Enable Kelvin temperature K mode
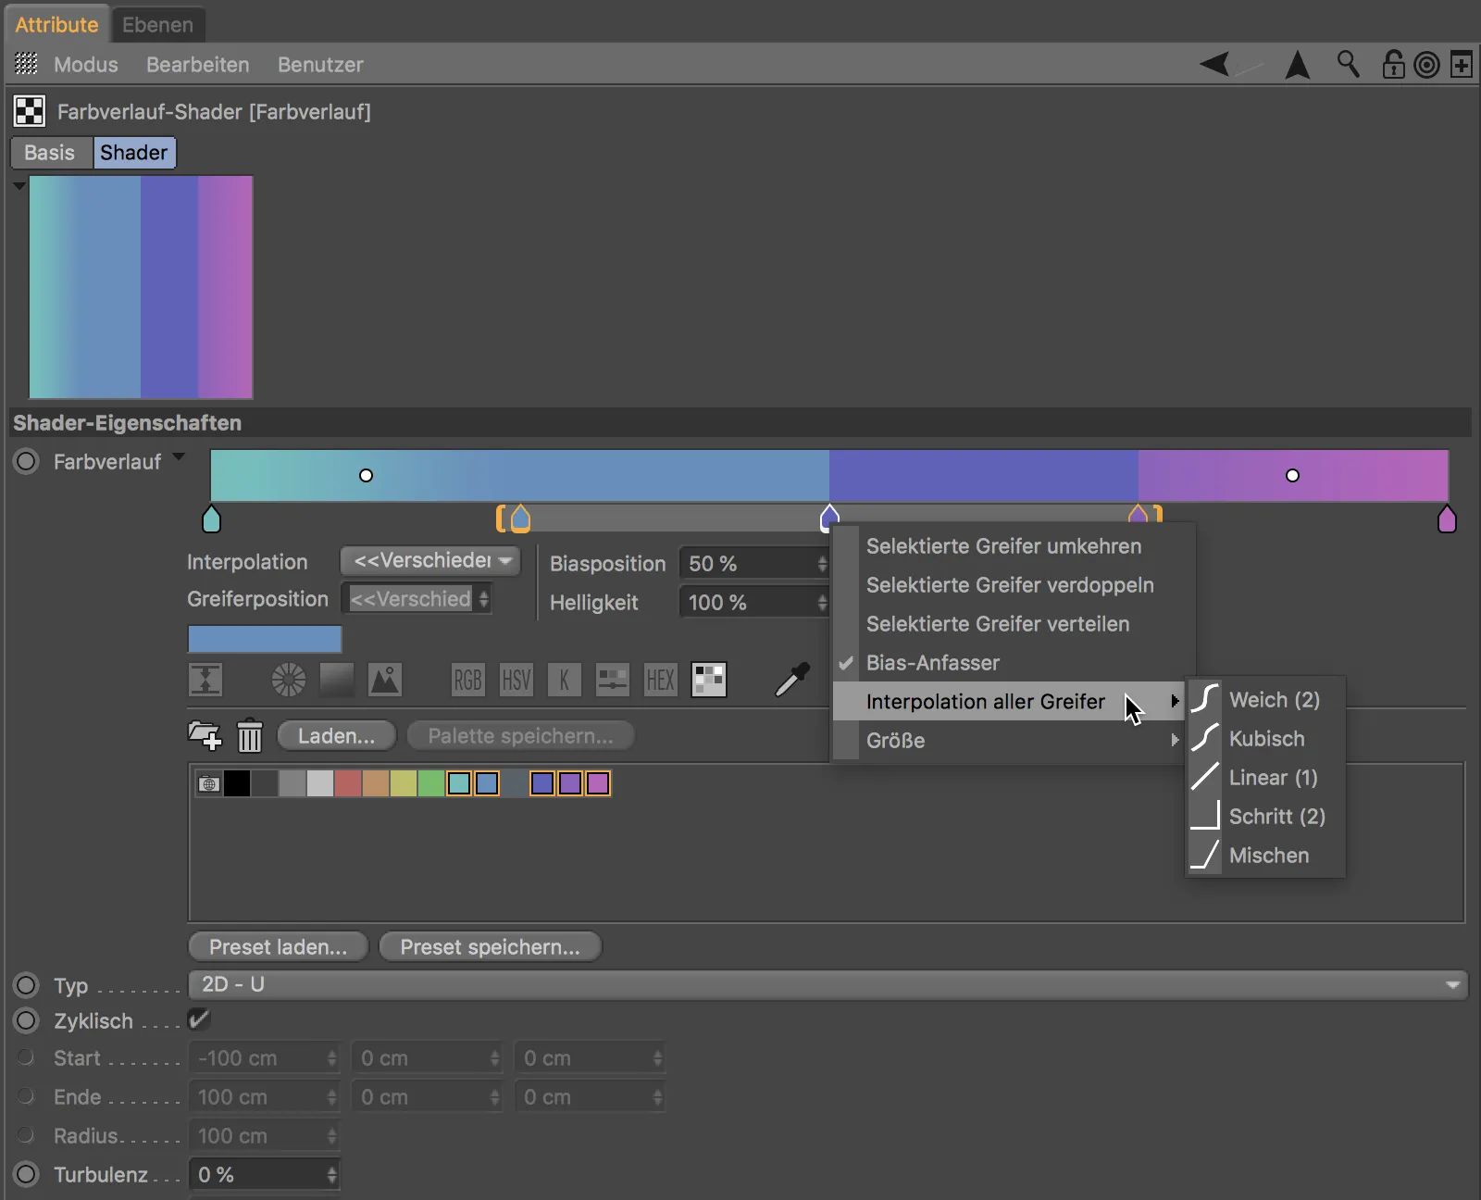 (565, 680)
